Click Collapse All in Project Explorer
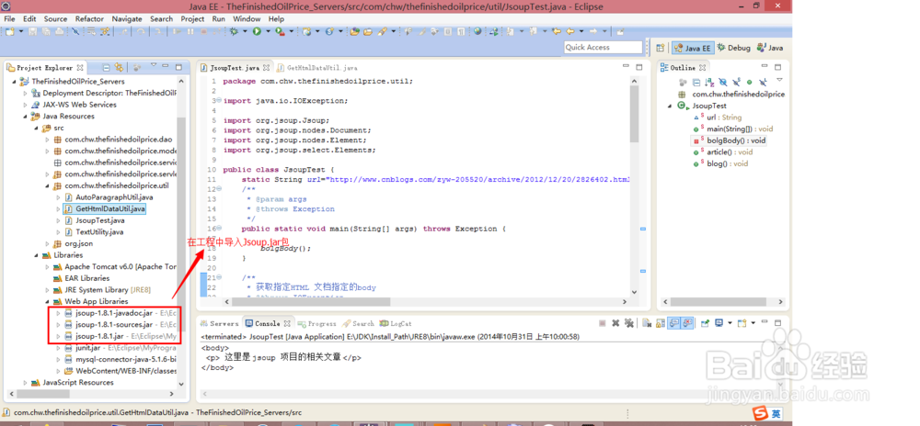Image resolution: width=920 pixels, height=426 pixels. [106, 68]
